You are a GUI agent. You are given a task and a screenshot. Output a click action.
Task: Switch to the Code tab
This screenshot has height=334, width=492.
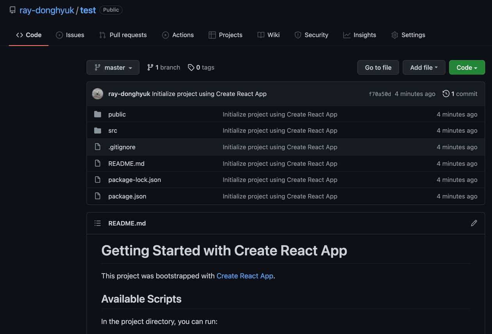29,35
